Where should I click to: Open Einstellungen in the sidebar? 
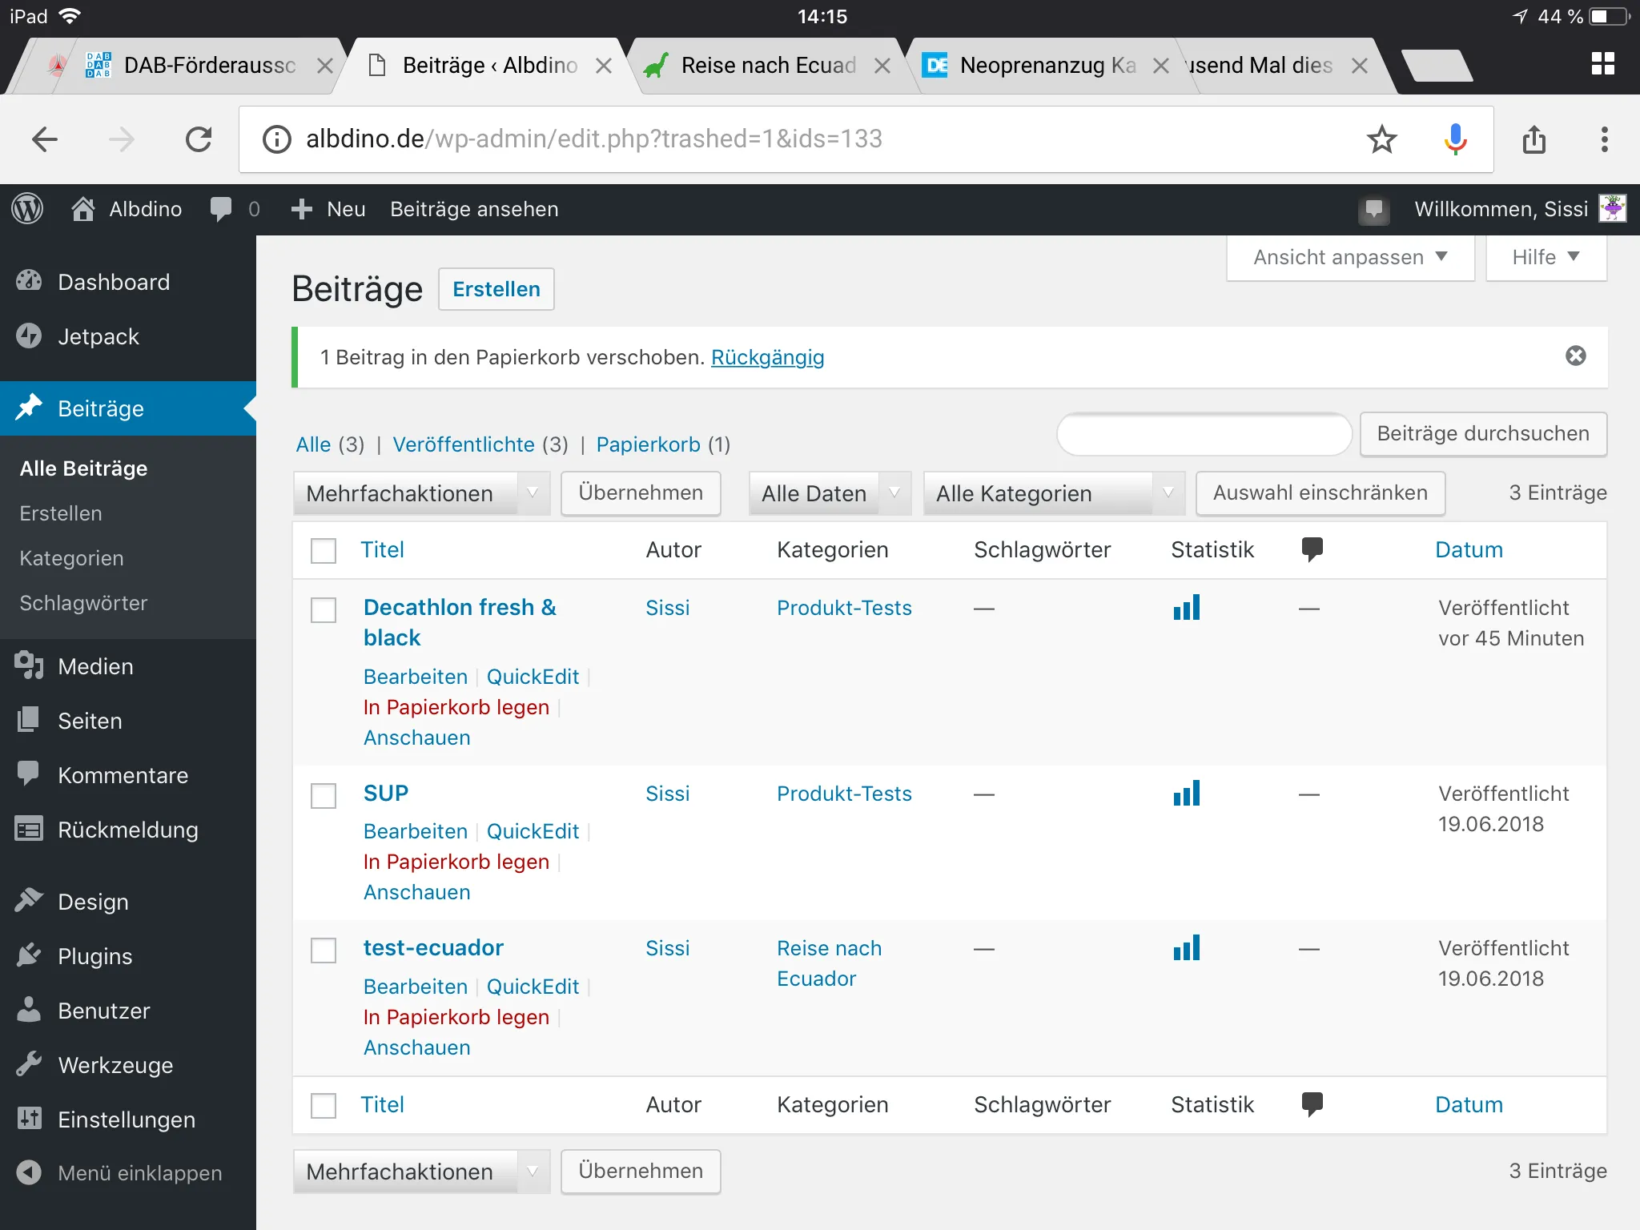128,1119
